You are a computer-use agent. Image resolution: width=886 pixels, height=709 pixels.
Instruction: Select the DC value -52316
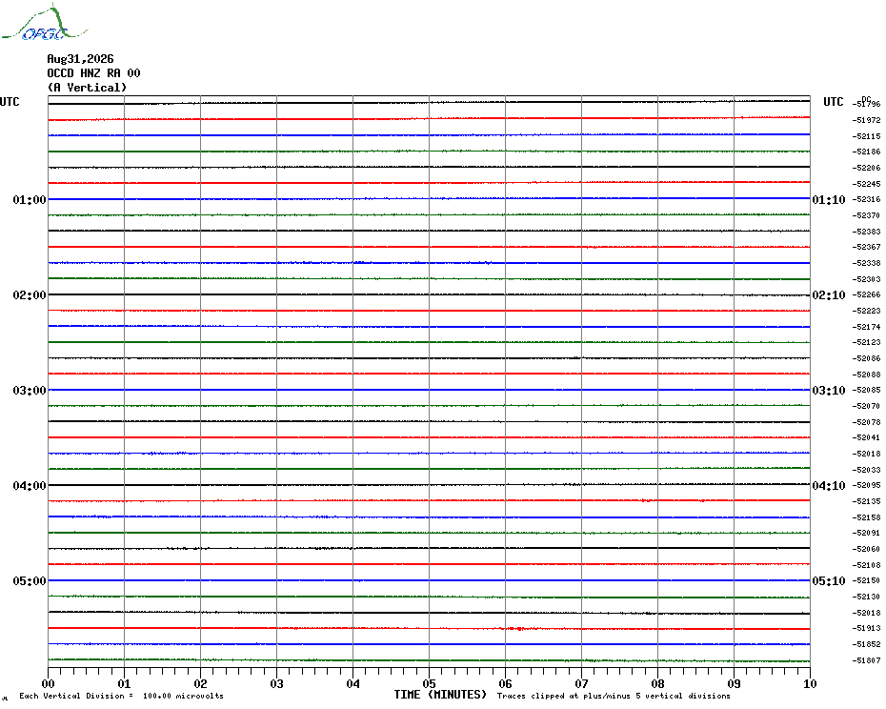coord(866,199)
